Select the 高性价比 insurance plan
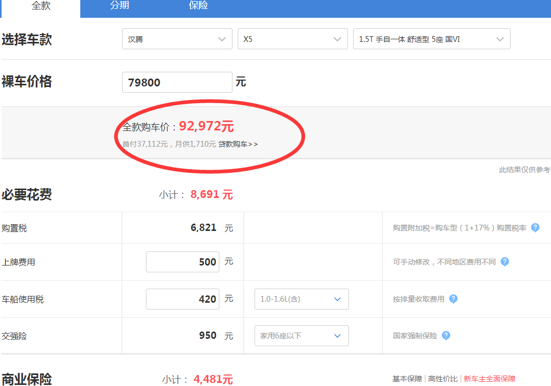The image size is (551, 386). (443, 379)
